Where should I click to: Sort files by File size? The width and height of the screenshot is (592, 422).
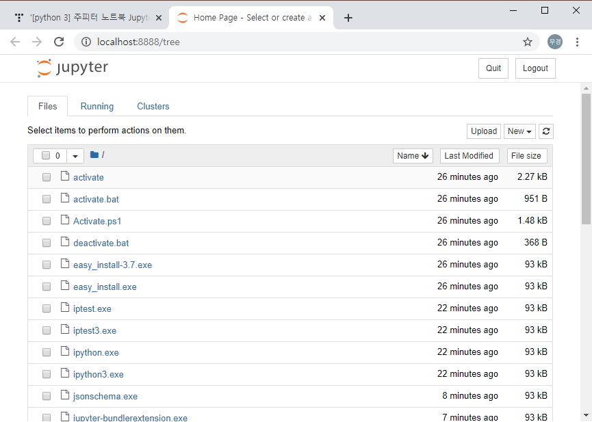(x=526, y=156)
